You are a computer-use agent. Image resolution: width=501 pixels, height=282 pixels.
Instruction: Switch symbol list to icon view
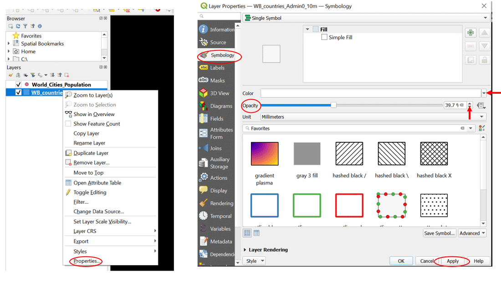point(247,233)
